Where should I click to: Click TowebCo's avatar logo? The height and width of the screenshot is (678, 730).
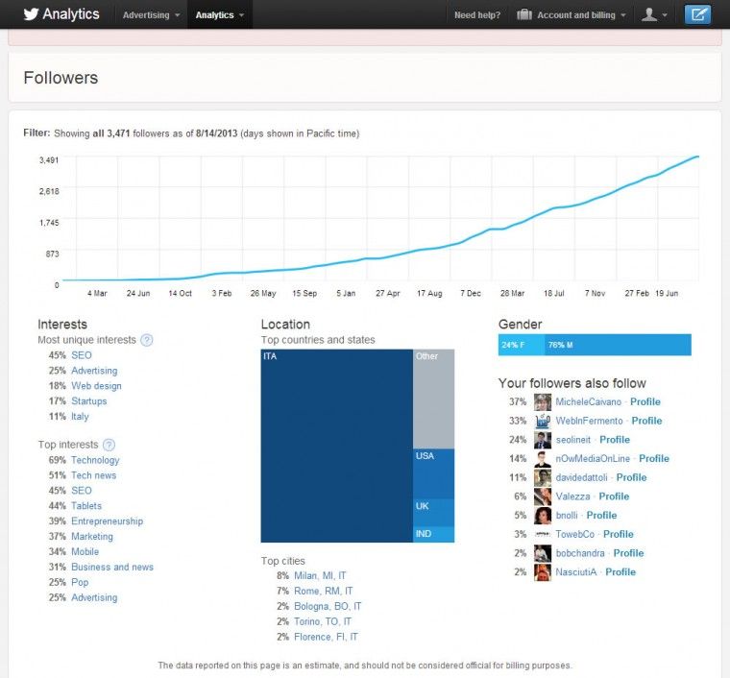point(543,534)
